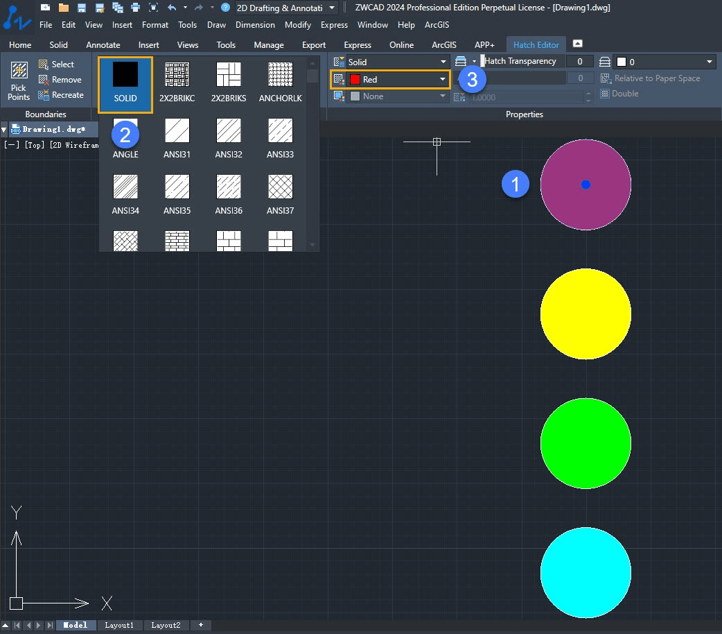This screenshot has height=634, width=722.
Task: Click the white layer color swatch
Action: 621,62
